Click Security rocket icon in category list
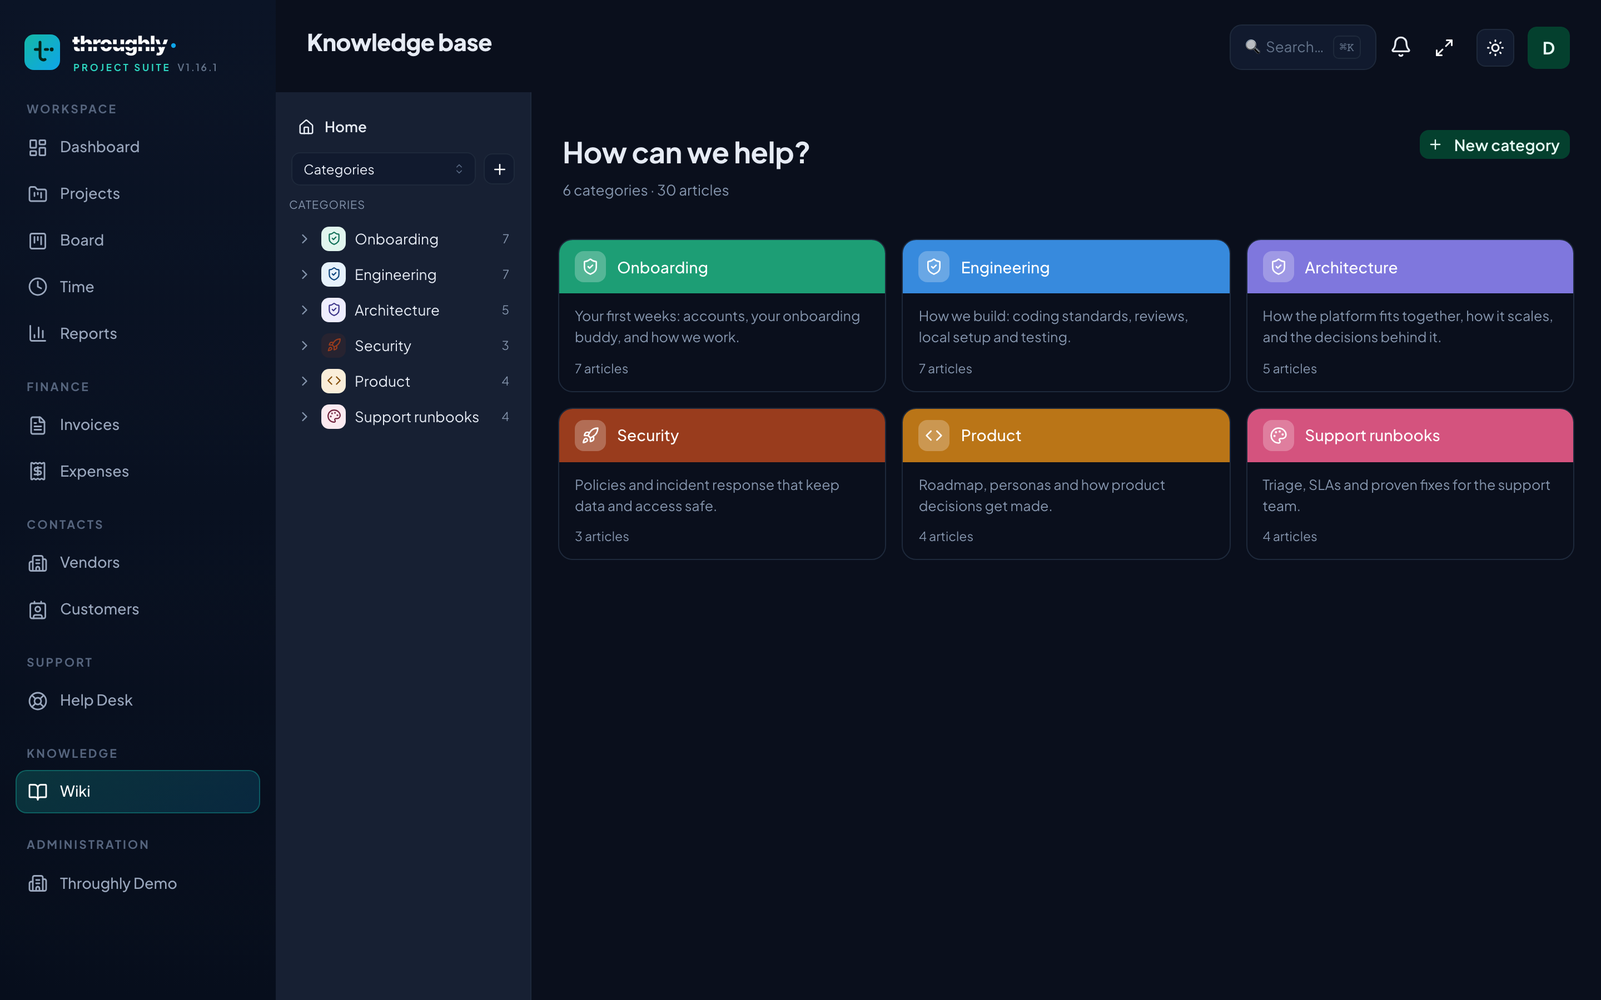The image size is (1601, 1000). point(334,345)
